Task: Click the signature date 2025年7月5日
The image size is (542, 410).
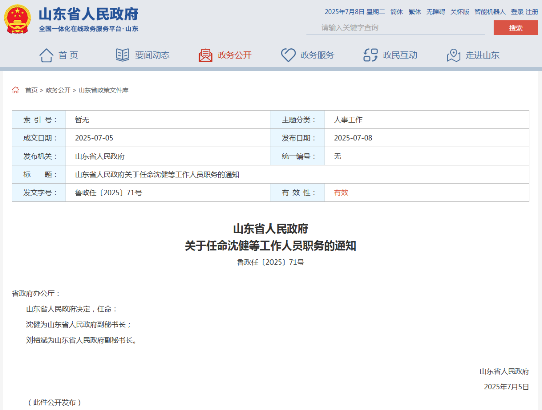Action: point(506,387)
